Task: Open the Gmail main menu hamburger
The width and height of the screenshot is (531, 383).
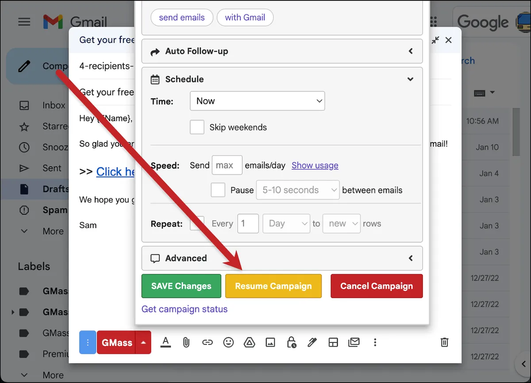Action: pyautogui.click(x=24, y=22)
